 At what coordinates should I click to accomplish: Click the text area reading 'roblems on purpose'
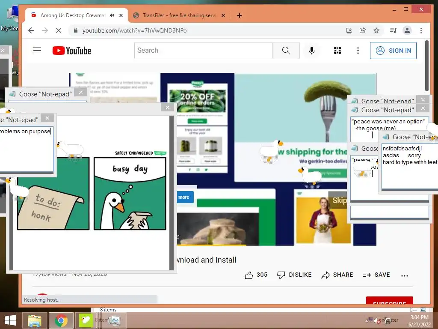(27, 150)
